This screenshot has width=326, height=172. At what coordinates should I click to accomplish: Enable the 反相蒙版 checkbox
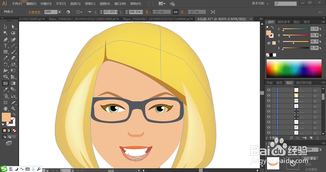[303, 169]
